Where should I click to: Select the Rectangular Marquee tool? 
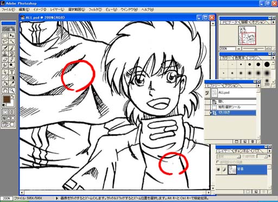[x=5, y=35]
